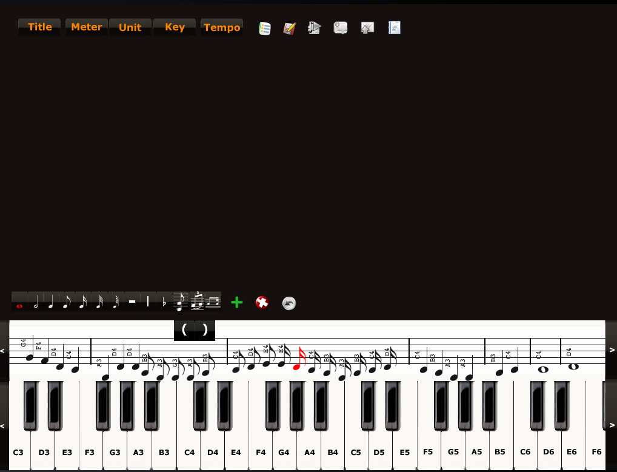This screenshot has width=617, height=472.
Task: Click the Tempo button
Action: (x=222, y=27)
